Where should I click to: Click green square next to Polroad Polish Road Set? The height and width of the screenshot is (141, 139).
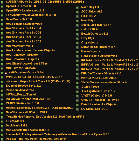pyautogui.click(x=2, y=139)
